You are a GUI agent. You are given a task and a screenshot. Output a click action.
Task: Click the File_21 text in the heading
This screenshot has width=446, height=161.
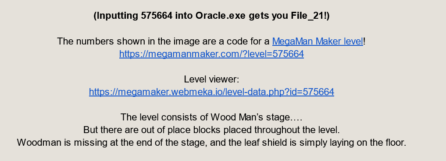pyautogui.click(x=307, y=16)
